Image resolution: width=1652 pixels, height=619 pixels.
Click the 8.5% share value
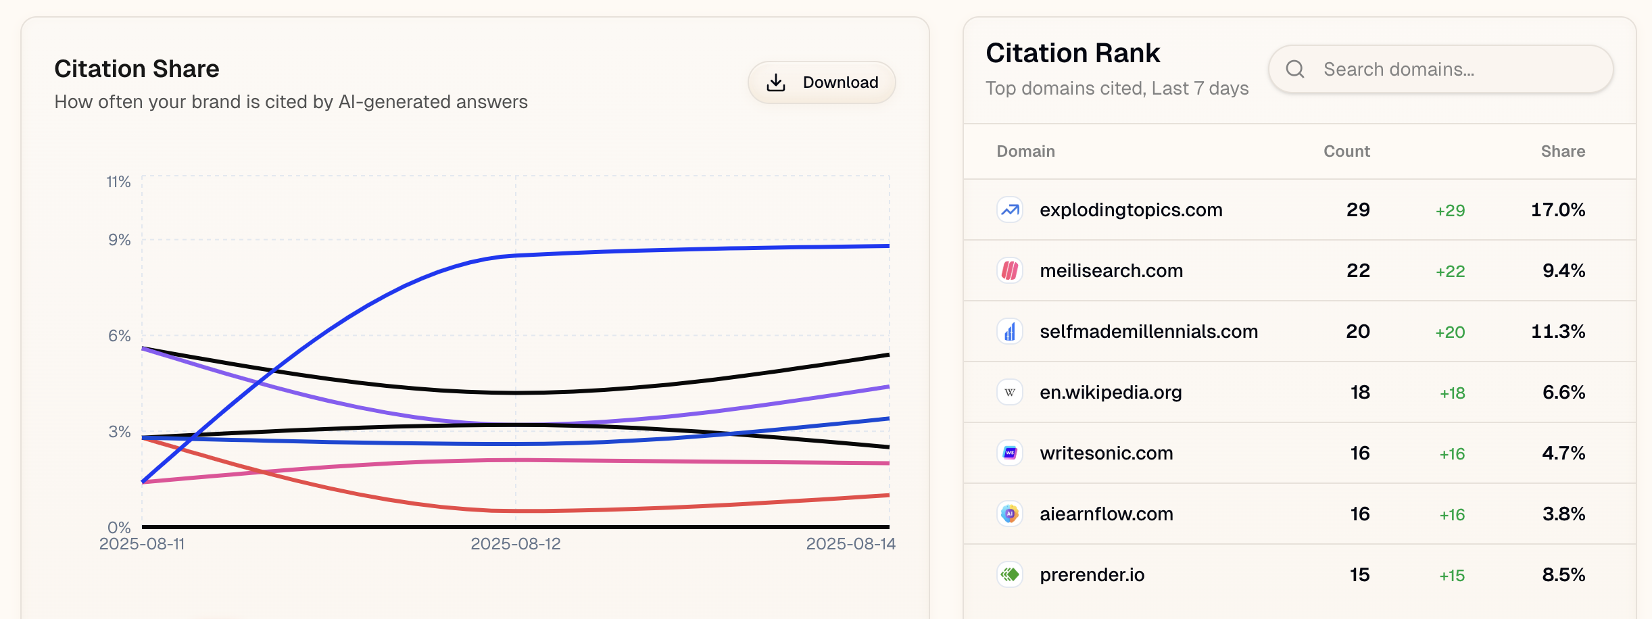pos(1563,574)
